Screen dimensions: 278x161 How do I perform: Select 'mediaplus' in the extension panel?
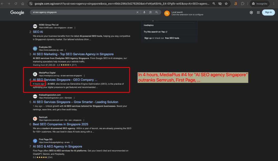pos(149,25)
